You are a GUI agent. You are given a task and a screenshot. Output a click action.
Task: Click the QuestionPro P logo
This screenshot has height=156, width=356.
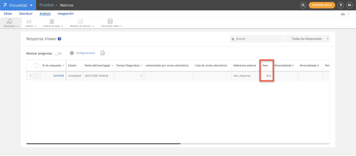[5, 5]
